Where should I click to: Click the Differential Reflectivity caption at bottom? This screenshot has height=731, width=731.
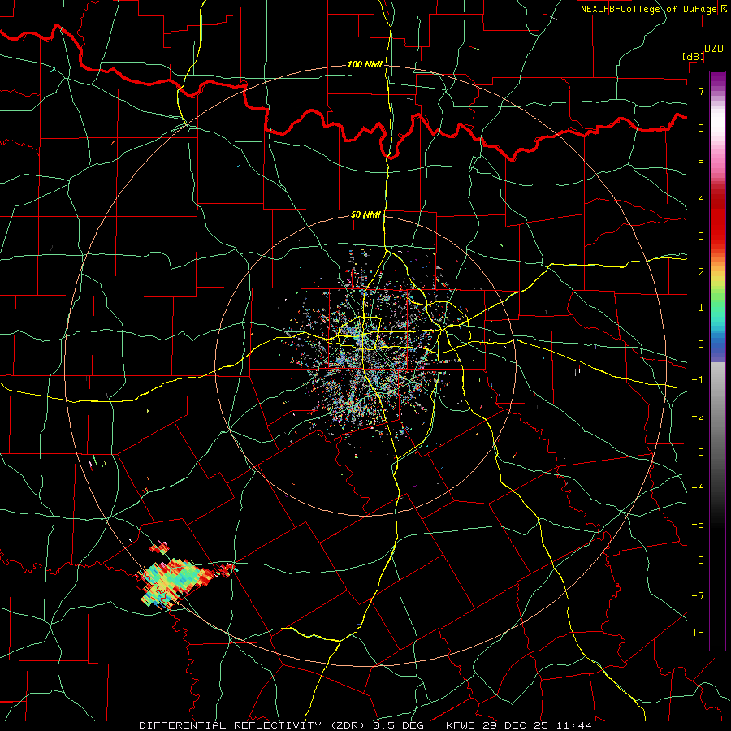click(x=365, y=725)
